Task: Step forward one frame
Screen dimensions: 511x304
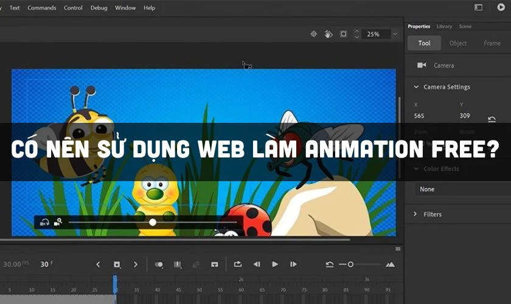Action: 293,264
